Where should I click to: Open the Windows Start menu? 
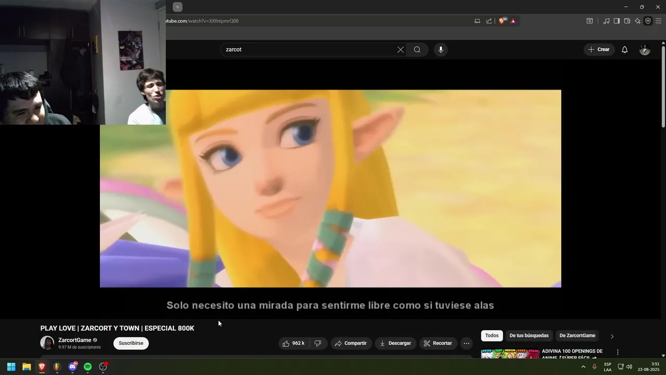[11, 367]
